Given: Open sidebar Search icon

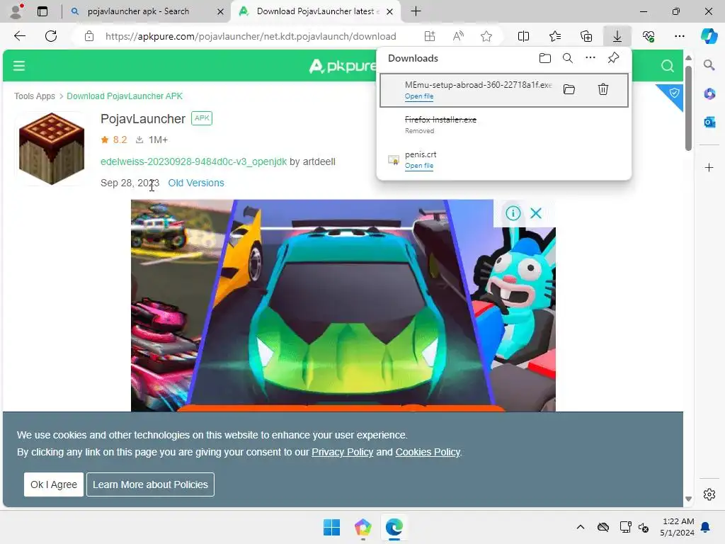Looking at the screenshot, I should click(709, 65).
